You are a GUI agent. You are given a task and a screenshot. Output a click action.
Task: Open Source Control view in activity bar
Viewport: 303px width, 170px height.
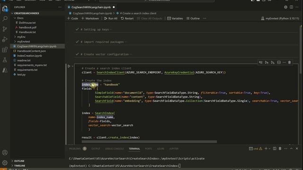tap(5, 29)
